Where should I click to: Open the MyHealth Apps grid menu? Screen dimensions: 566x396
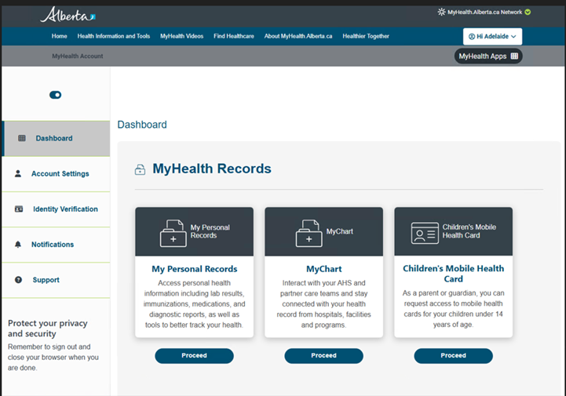coord(488,56)
